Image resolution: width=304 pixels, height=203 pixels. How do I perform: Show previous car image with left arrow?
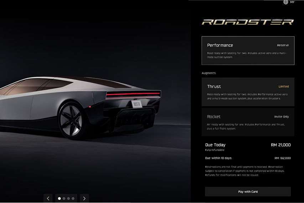click(48, 198)
